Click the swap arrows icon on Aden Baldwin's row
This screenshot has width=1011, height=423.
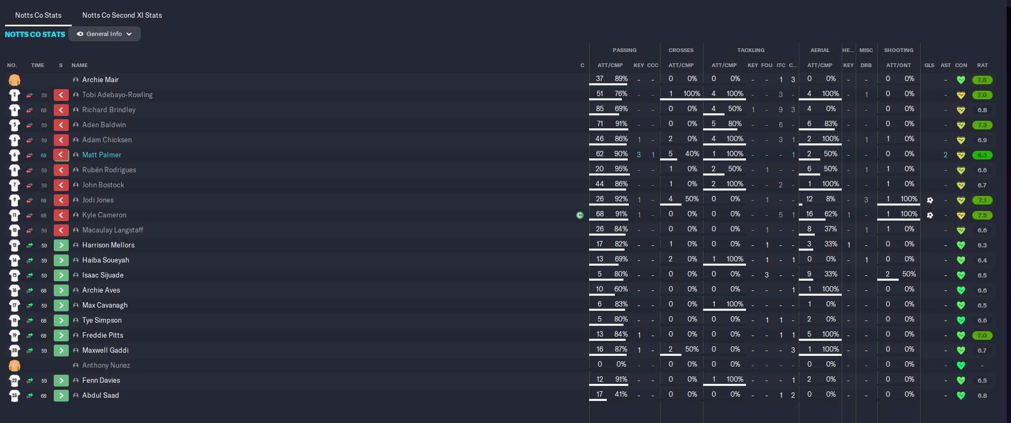[30, 125]
